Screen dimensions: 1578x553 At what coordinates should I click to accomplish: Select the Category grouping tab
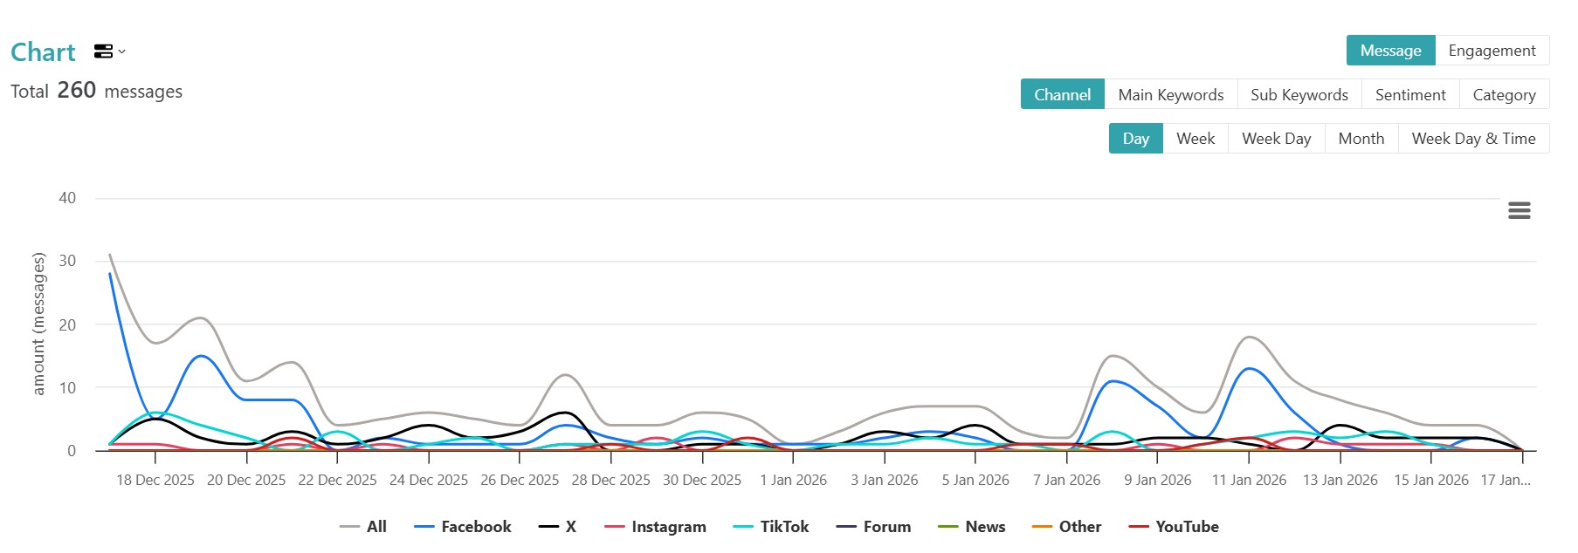1503,94
